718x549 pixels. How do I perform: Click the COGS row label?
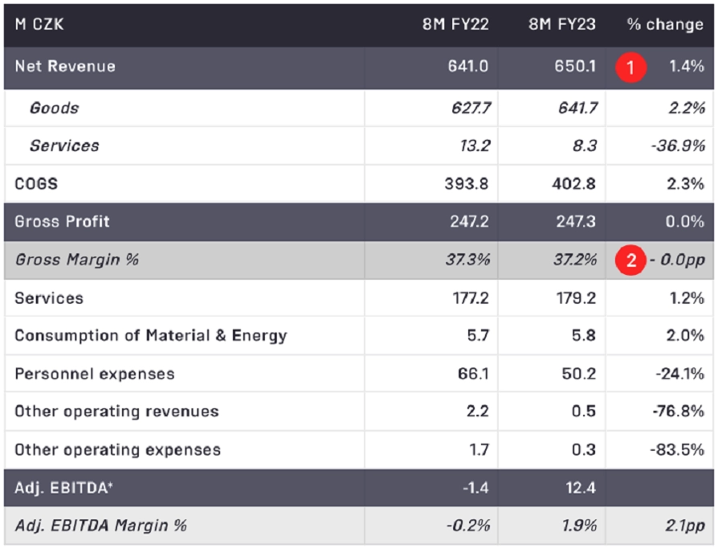click(x=36, y=184)
